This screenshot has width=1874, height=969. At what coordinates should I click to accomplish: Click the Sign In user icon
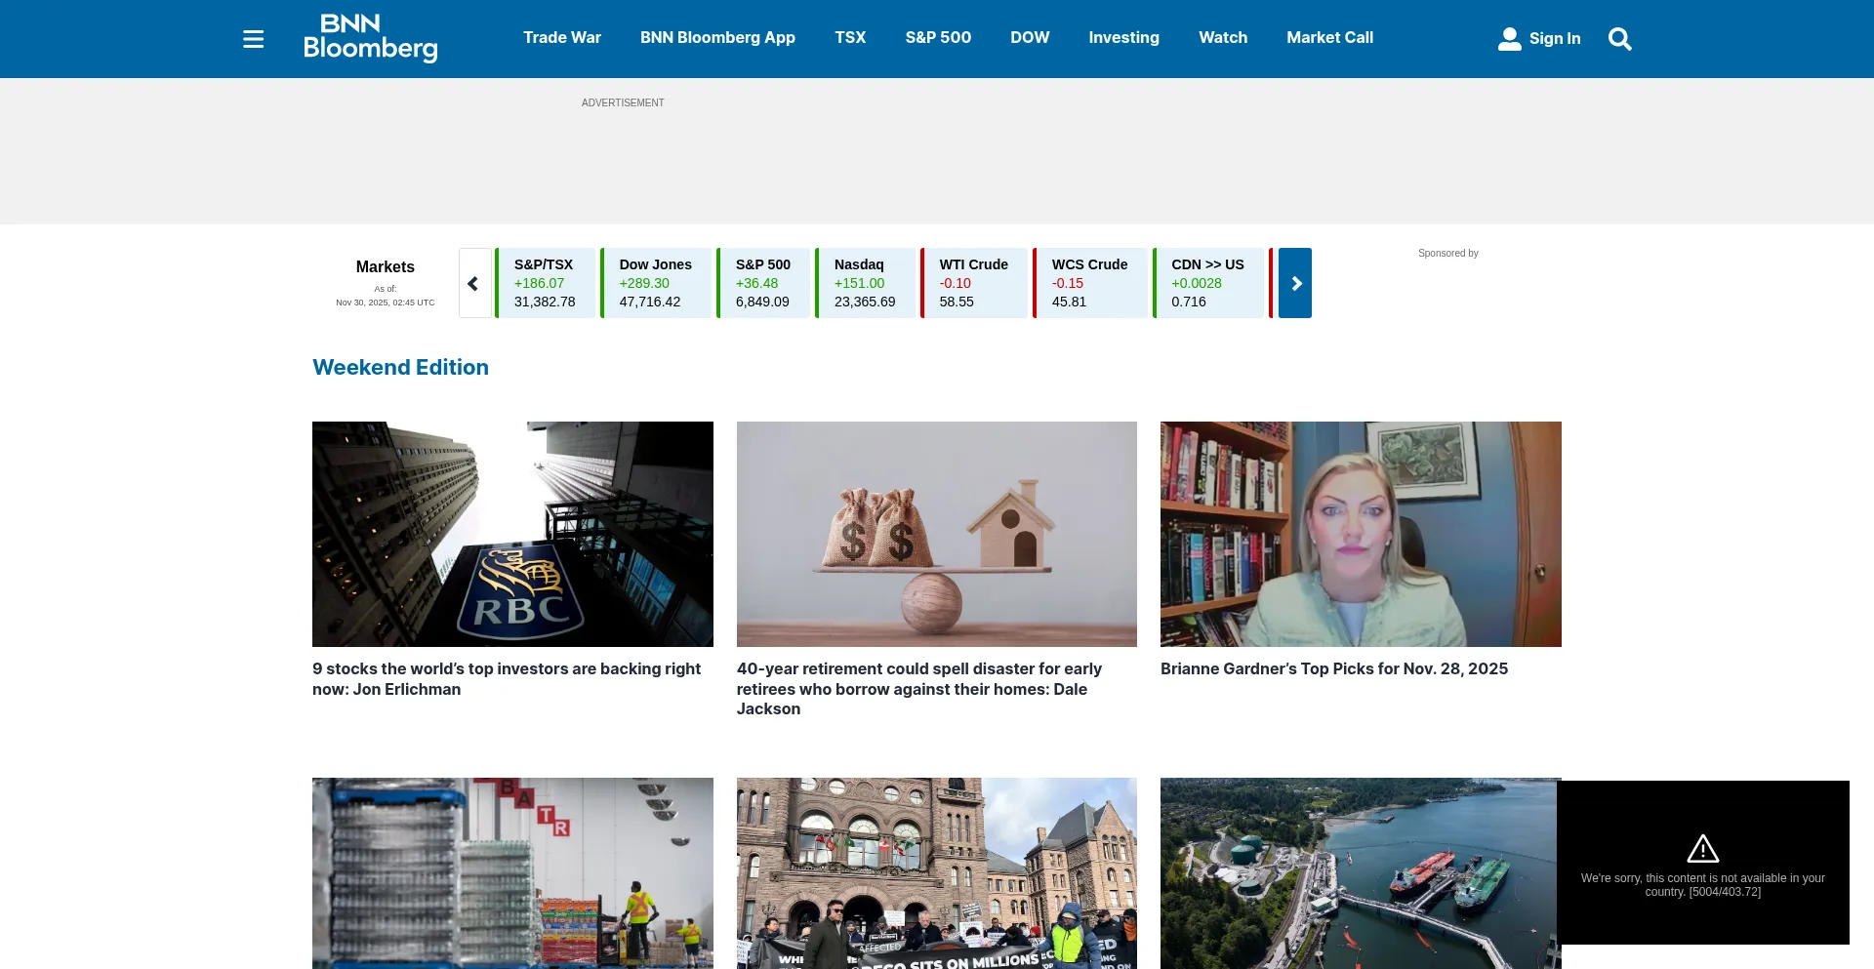pos(1509,39)
